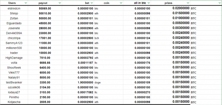Select the user cell Den4ik599A
This screenshot has width=222, height=105.
14,33
